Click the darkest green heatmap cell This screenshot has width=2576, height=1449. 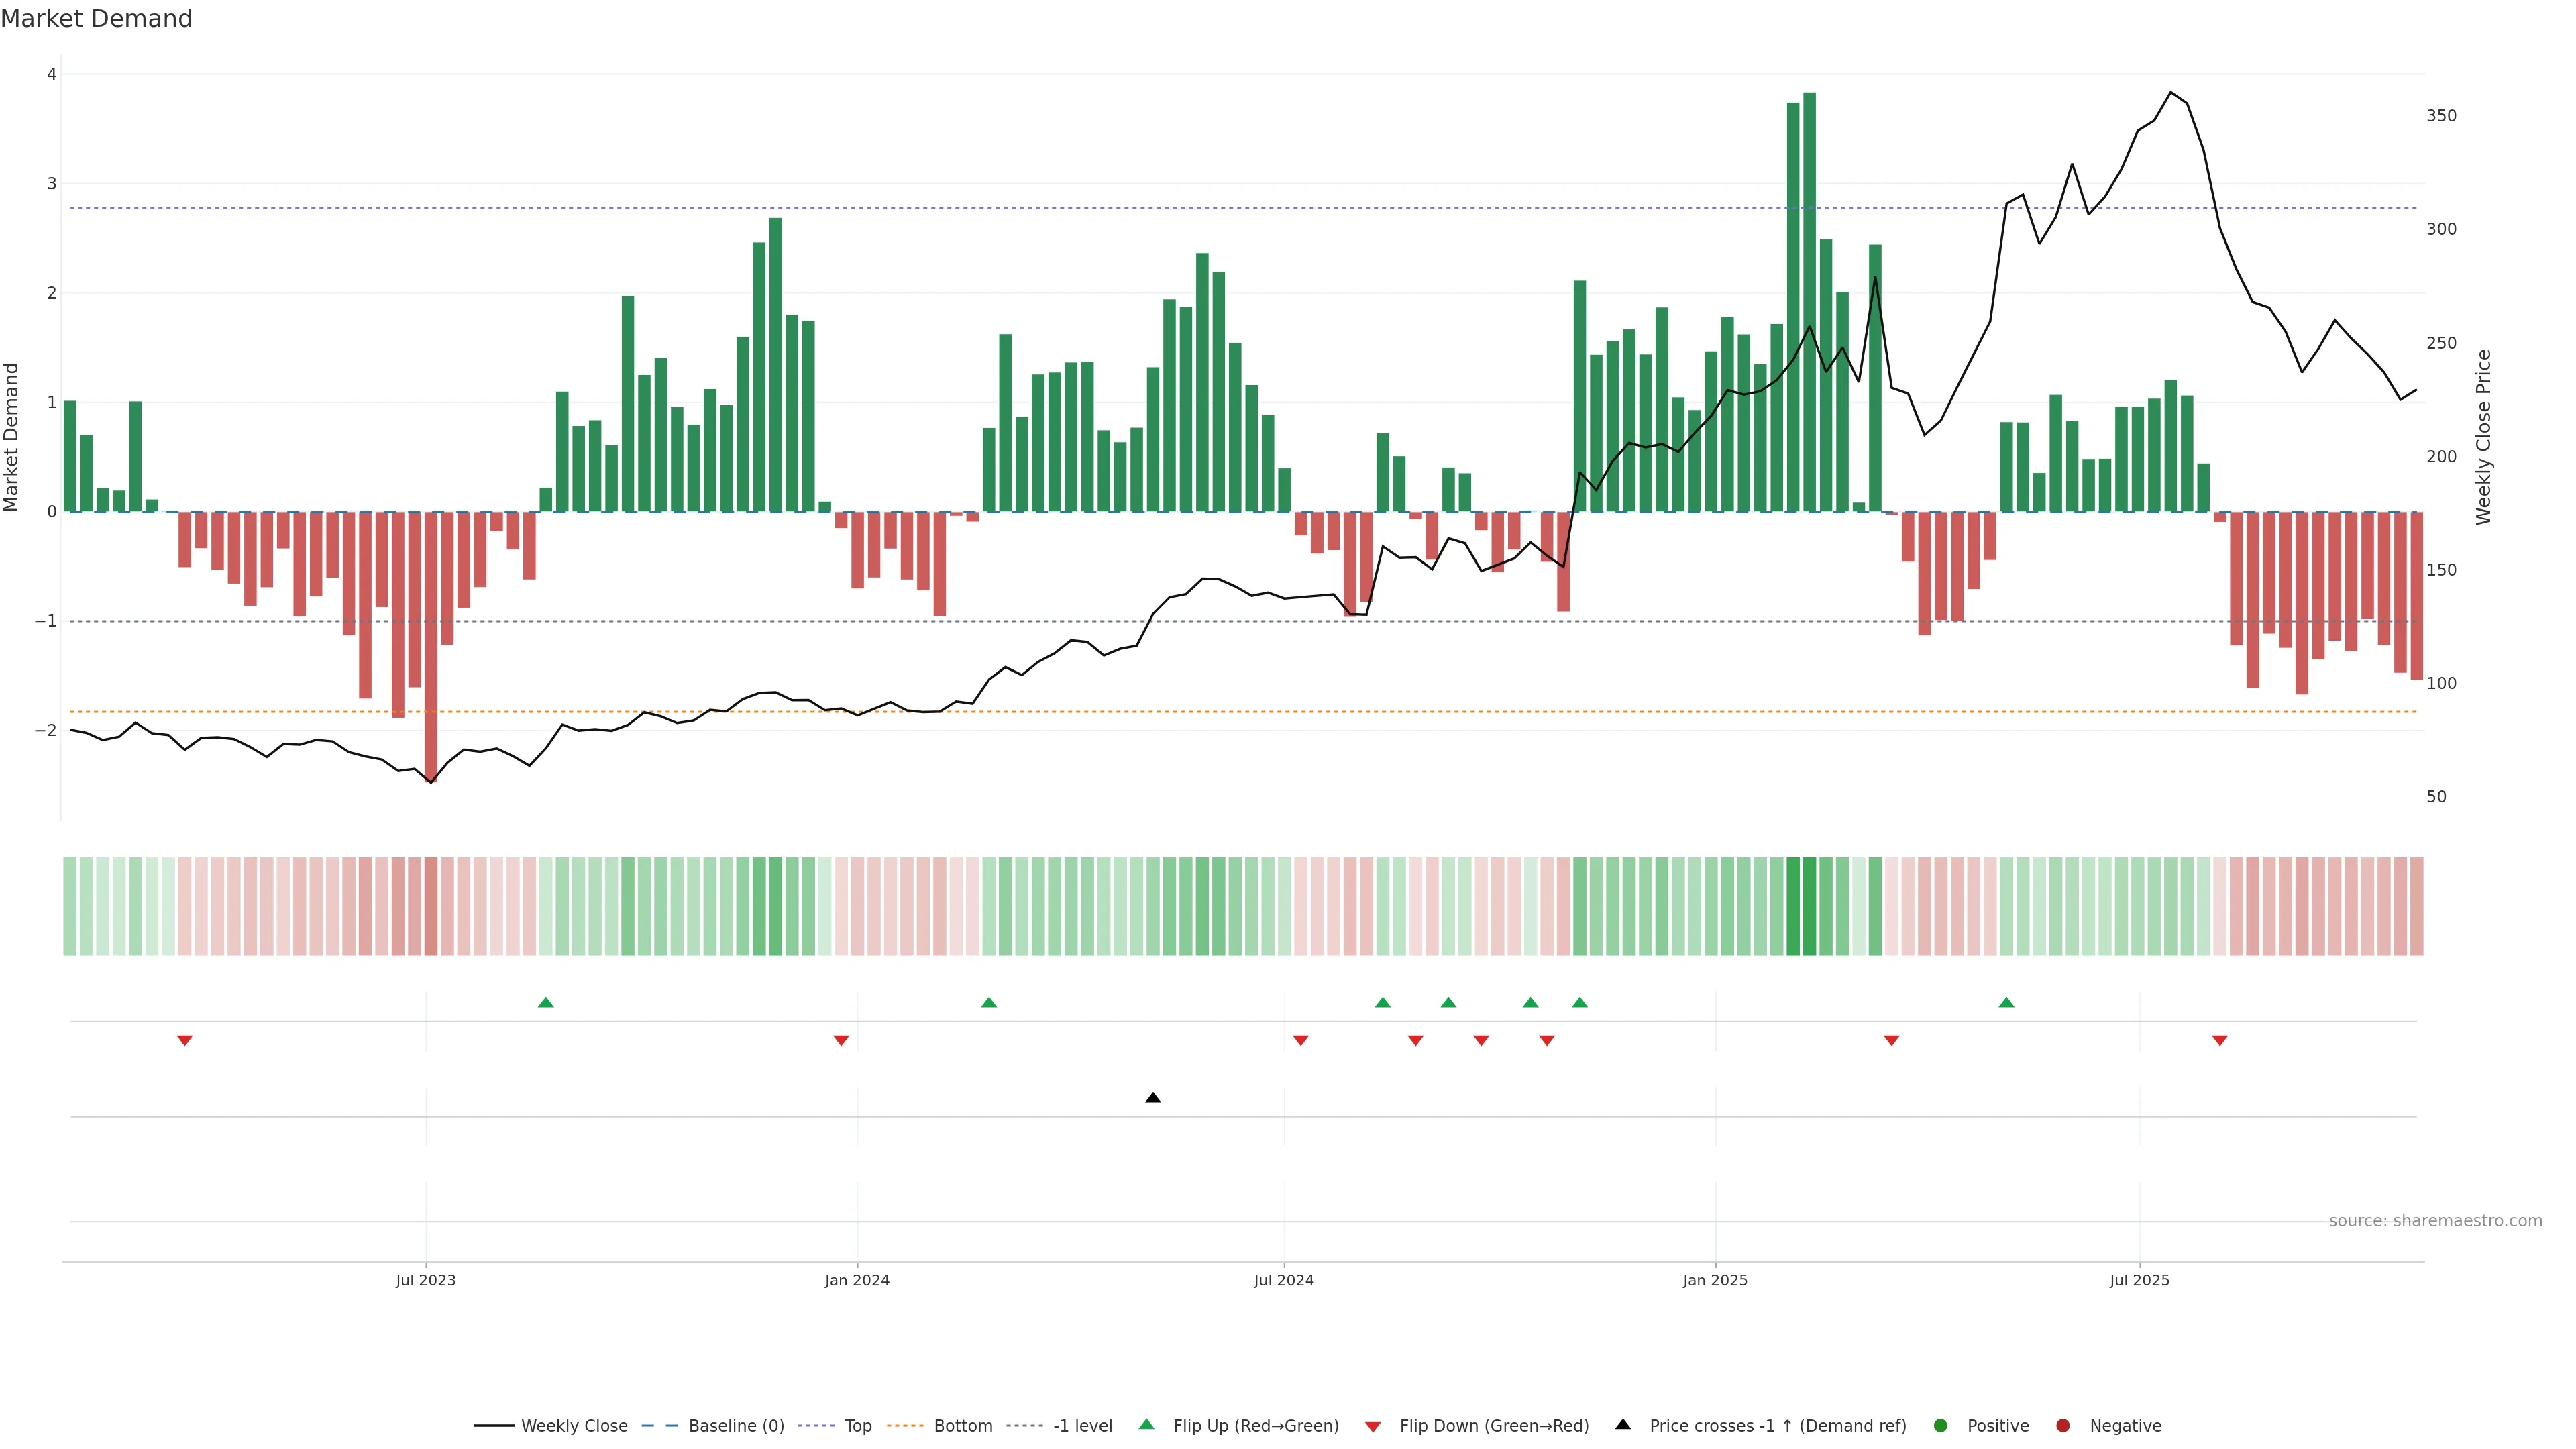(x=1809, y=906)
